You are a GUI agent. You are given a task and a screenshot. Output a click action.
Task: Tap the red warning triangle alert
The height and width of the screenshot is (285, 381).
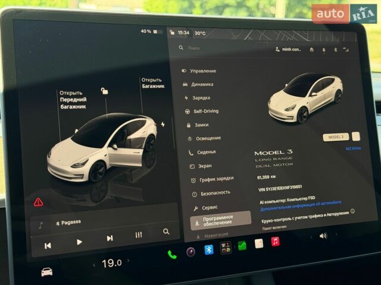[38, 202]
